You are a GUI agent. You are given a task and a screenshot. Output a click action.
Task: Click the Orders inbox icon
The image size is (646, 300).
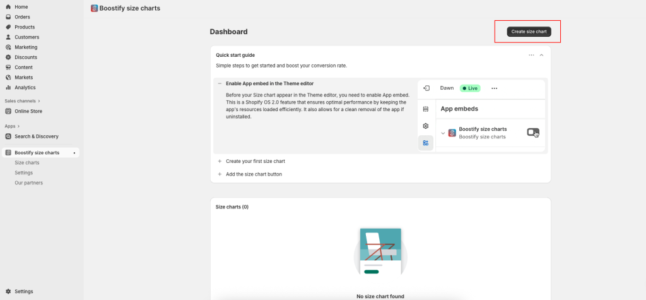pyautogui.click(x=8, y=17)
